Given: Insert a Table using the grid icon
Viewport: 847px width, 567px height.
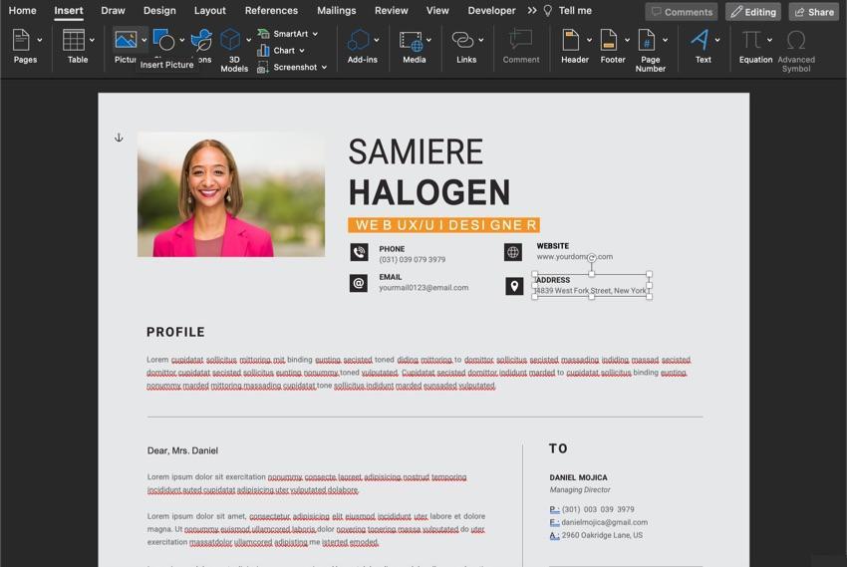Looking at the screenshot, I should pos(74,40).
